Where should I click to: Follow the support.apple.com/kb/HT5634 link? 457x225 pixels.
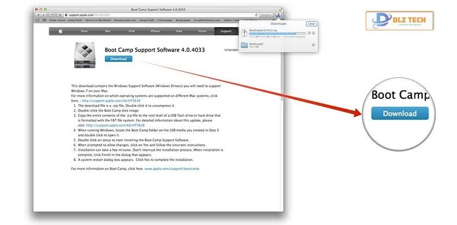pos(111,101)
